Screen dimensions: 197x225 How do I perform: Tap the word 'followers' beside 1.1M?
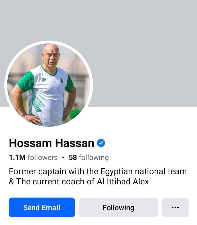click(x=43, y=157)
